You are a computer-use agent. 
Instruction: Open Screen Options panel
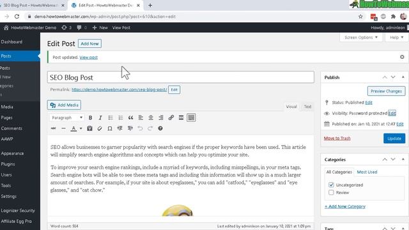[x=361, y=37]
